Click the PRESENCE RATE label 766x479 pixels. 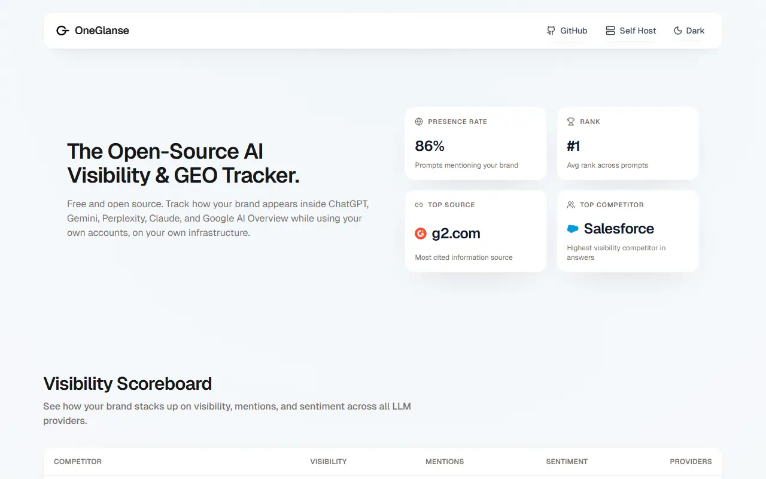click(457, 122)
